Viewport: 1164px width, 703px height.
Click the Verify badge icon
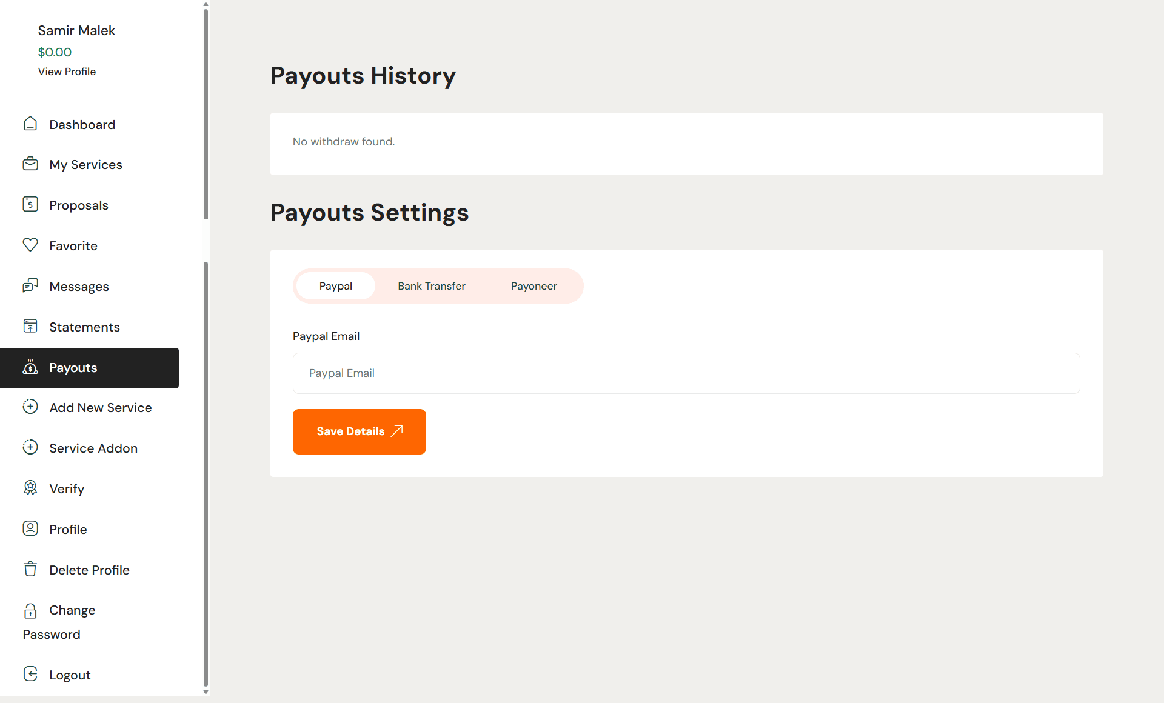30,488
